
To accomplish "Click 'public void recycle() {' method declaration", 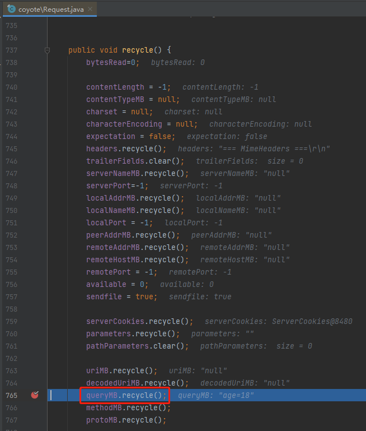I will click(120, 50).
